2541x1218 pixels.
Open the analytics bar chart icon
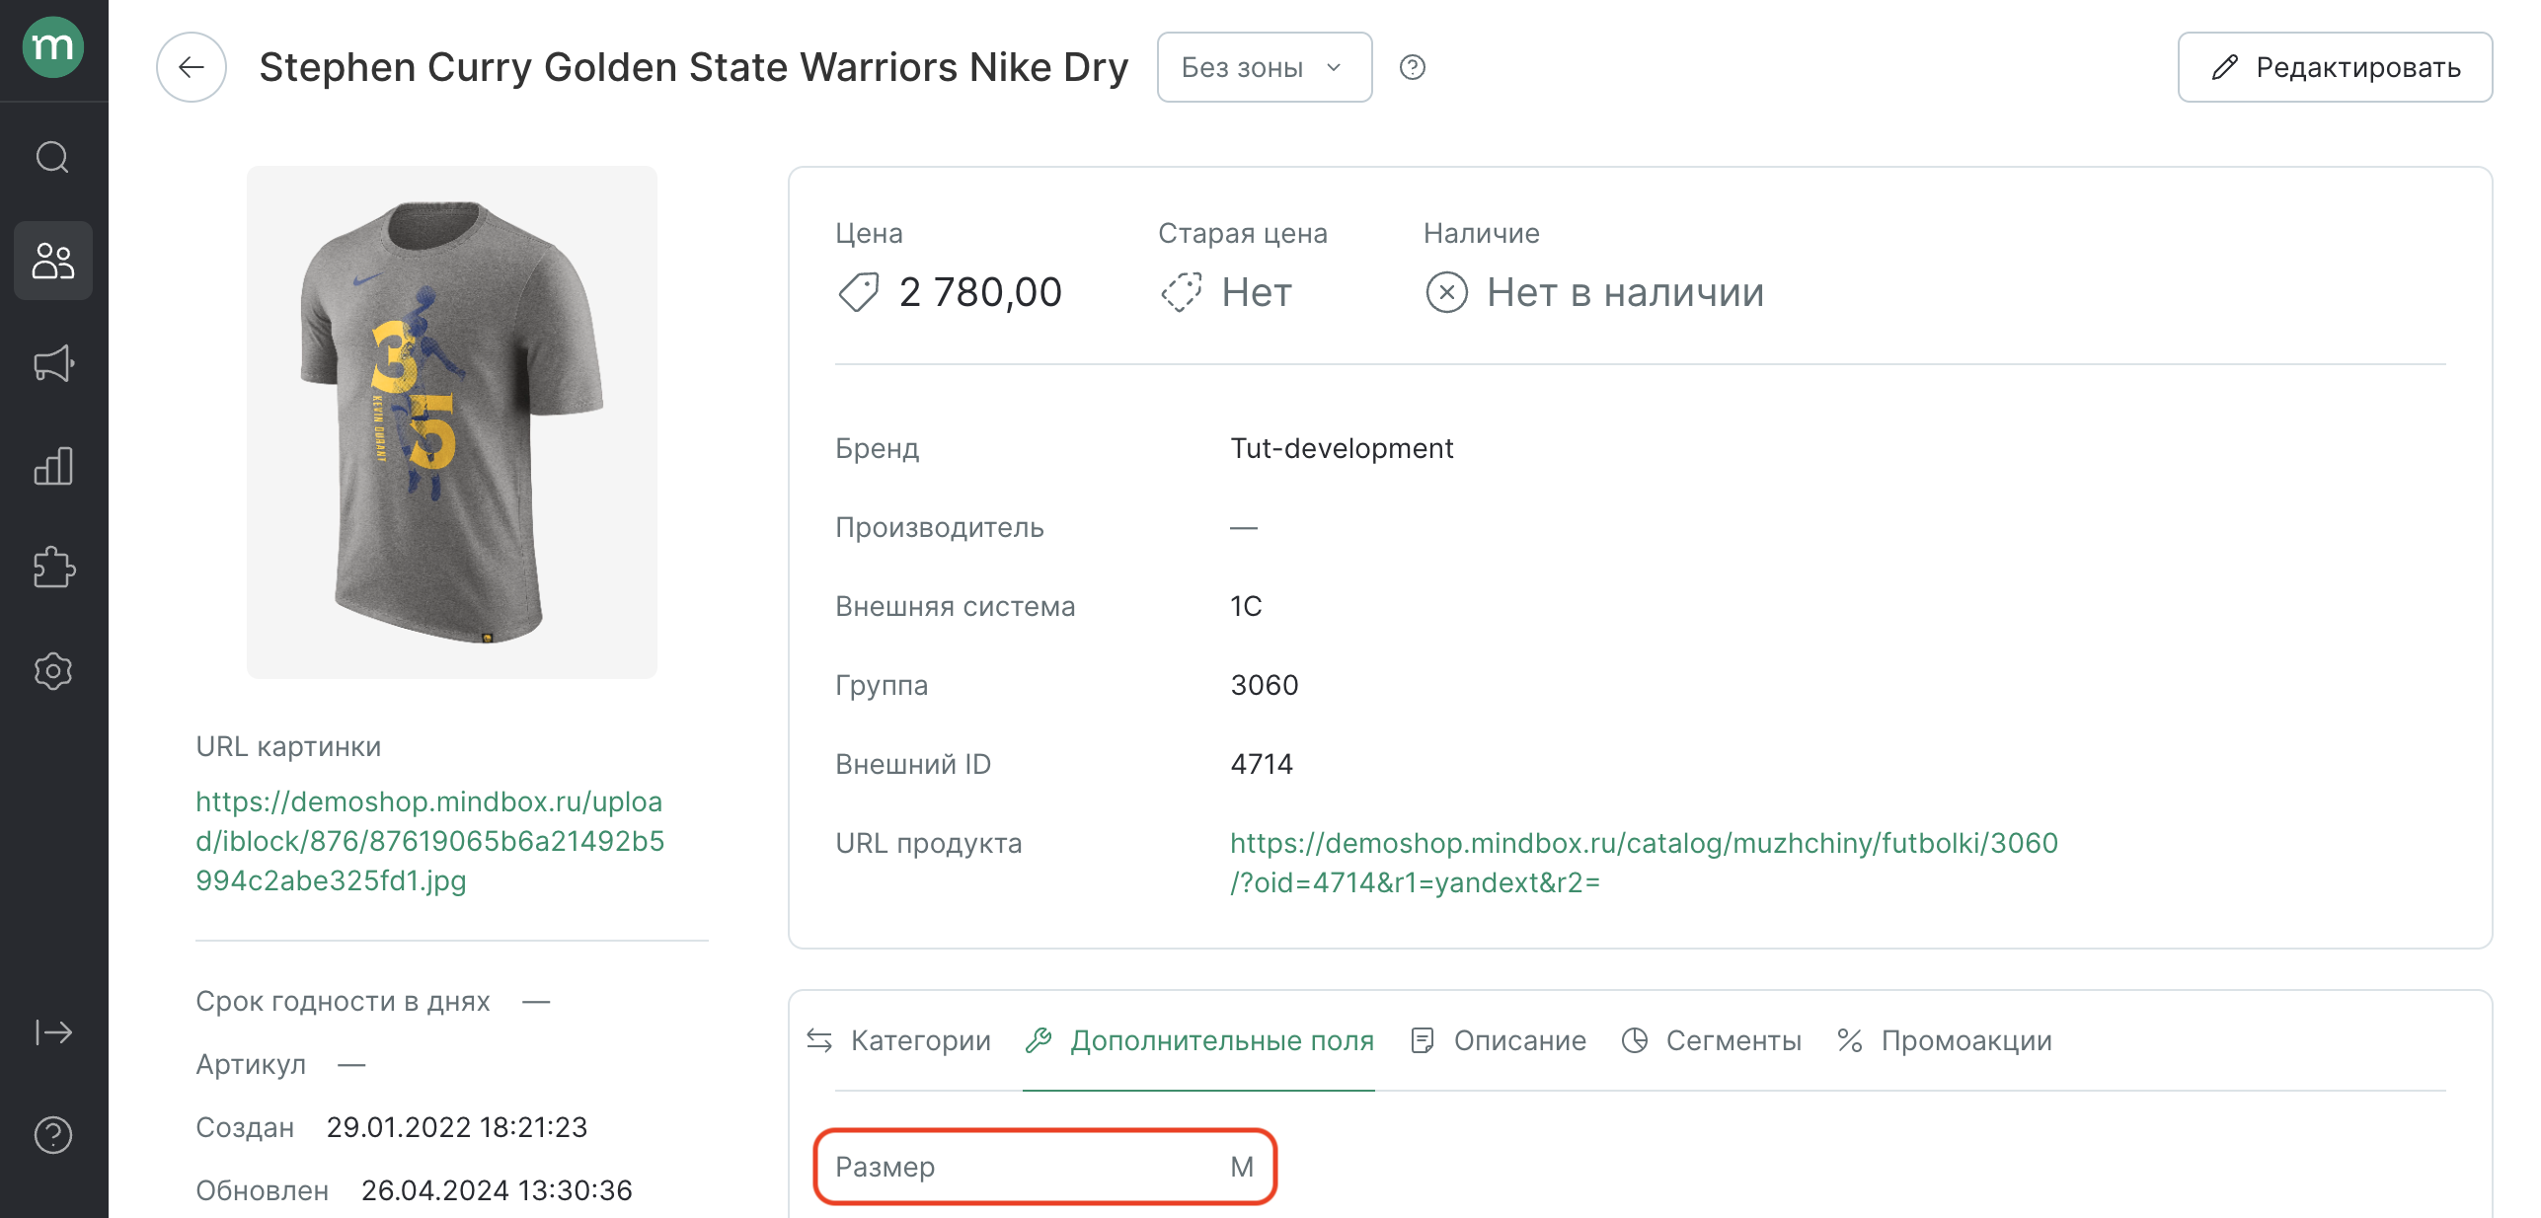tap(53, 466)
